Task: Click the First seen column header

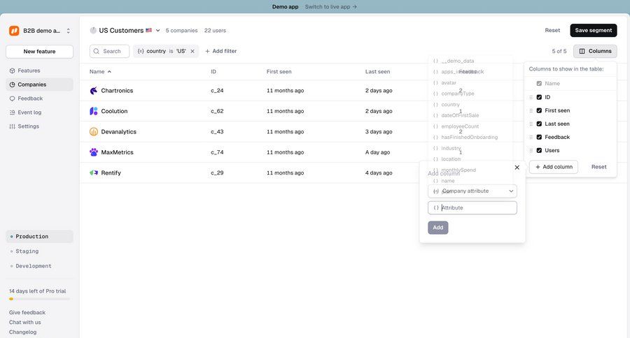Action: [x=279, y=72]
